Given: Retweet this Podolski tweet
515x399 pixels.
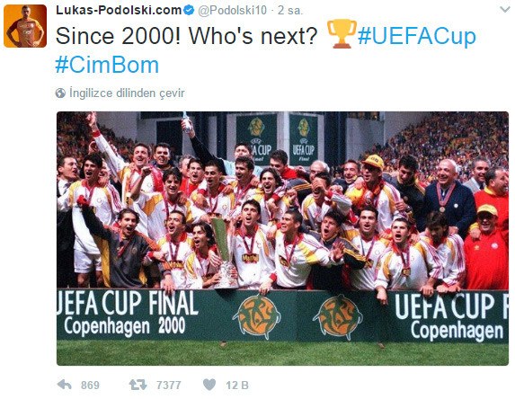Looking at the screenshot, I should click(138, 385).
